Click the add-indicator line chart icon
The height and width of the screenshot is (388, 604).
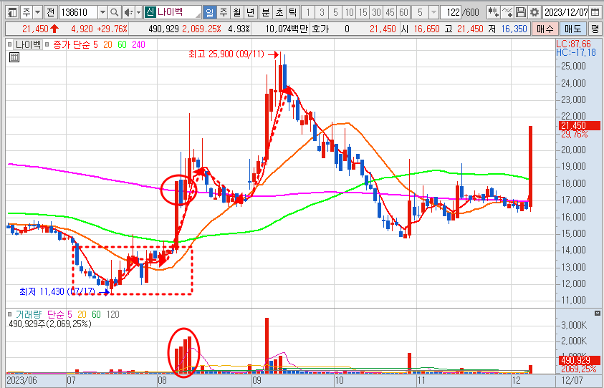(507, 13)
